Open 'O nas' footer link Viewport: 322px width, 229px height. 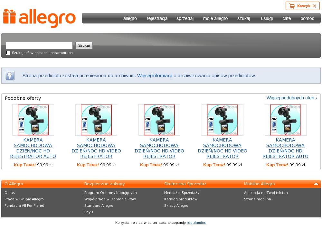10,193
